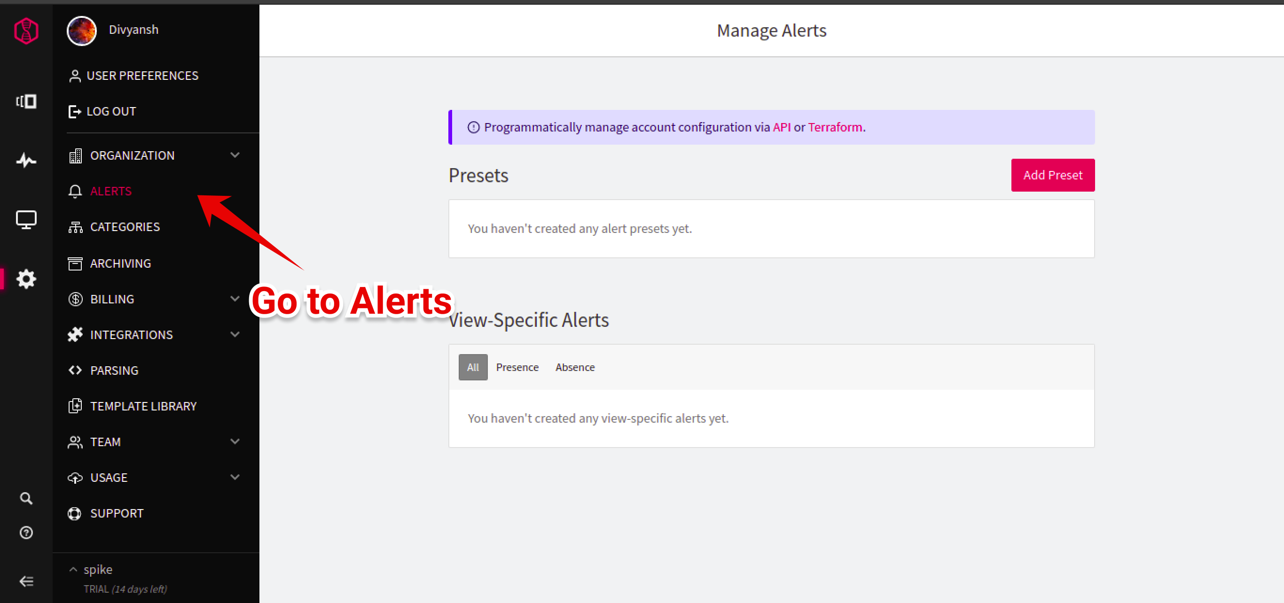
Task: Click the Team people icon
Action: pos(75,442)
